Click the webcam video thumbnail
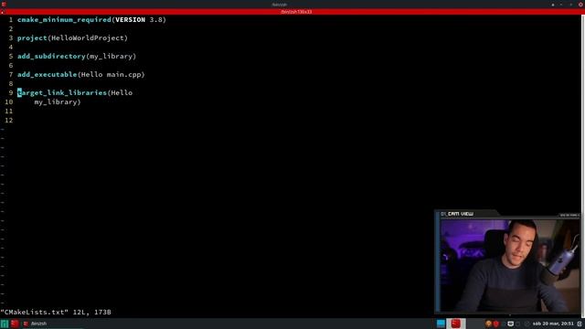Image resolution: width=585 pixels, height=329 pixels. [510, 265]
